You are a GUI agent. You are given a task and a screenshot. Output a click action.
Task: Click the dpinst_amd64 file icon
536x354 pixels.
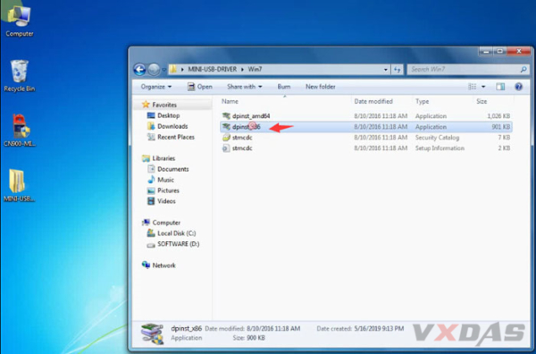(x=226, y=116)
